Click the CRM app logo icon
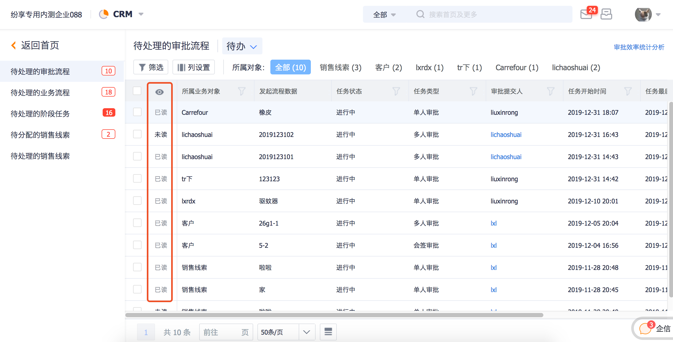Screen dimensions: 673x342 tap(104, 14)
